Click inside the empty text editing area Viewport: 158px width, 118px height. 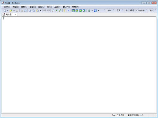coord(79,64)
